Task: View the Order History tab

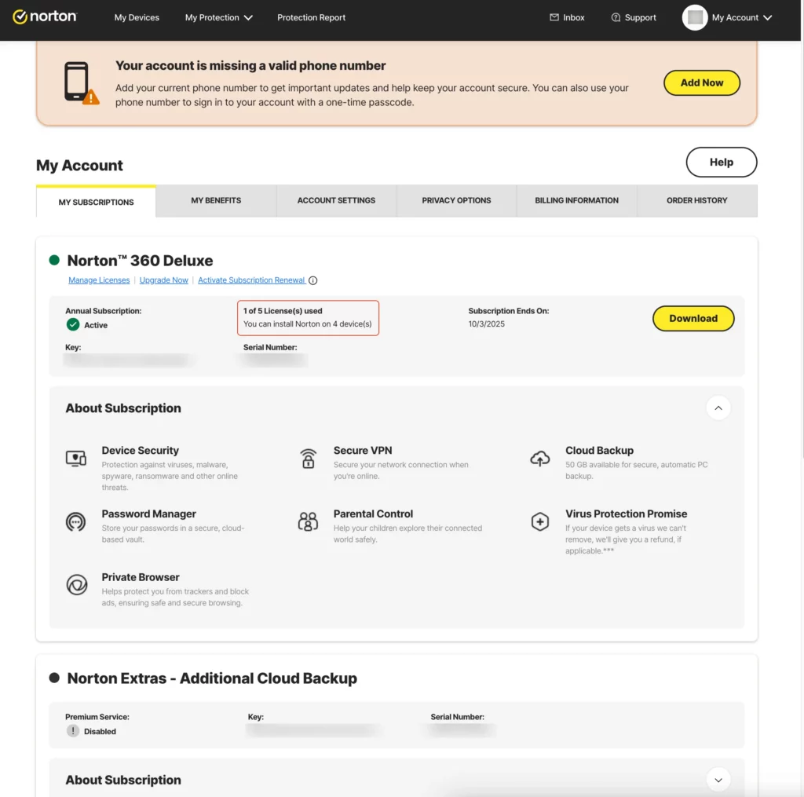Action: point(697,200)
